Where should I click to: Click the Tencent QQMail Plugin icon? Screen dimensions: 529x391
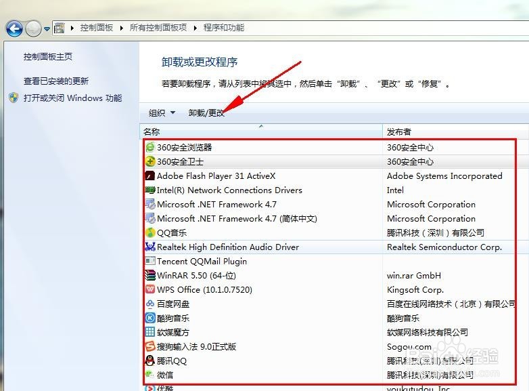[x=150, y=261]
